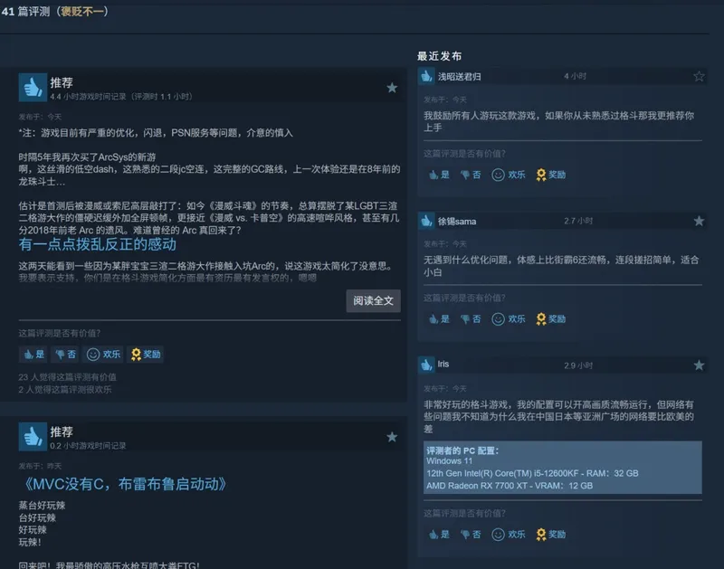
Task: Click thumbs-up icon beside 徐锡sama
Action: click(x=426, y=221)
